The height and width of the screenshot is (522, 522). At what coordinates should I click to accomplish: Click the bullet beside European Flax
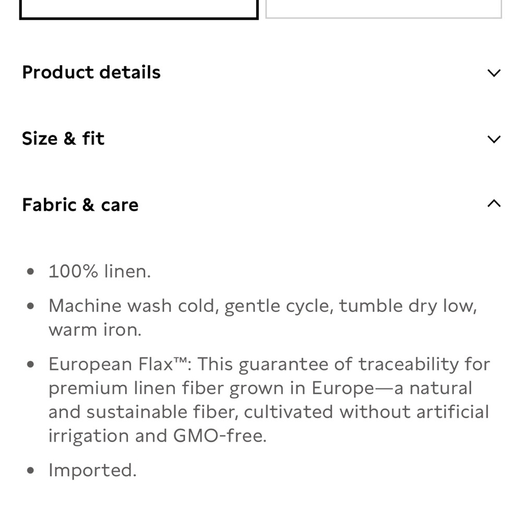click(30, 364)
